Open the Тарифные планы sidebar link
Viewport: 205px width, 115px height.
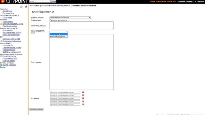click(x=10, y=26)
